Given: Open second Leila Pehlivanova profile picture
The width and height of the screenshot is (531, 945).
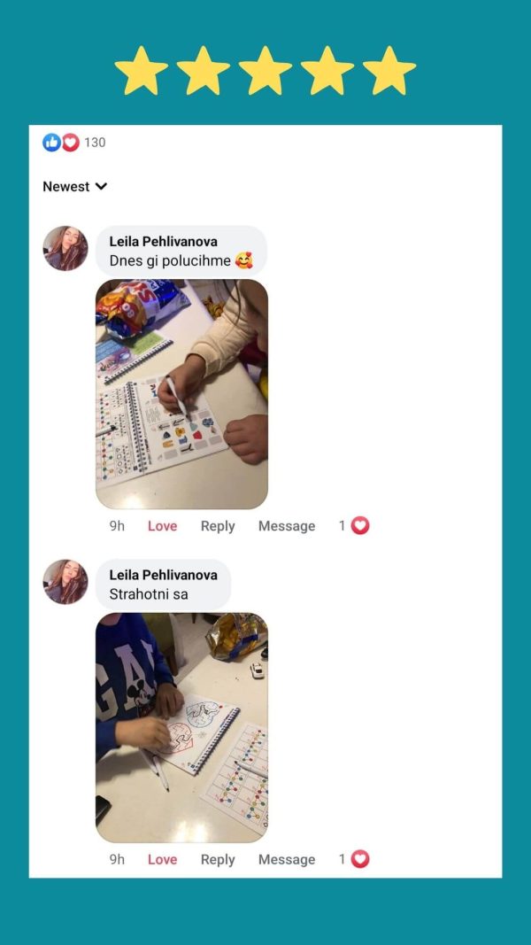Looking at the screenshot, I should point(65,582).
